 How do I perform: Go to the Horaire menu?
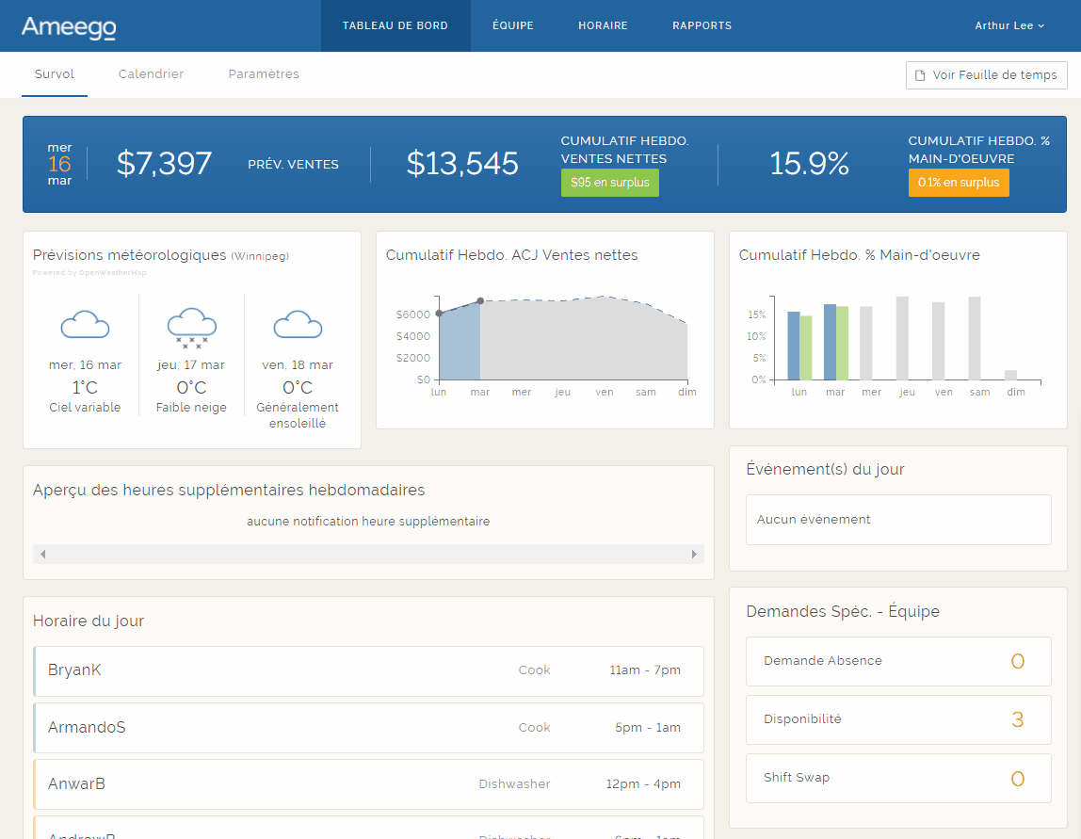point(603,26)
